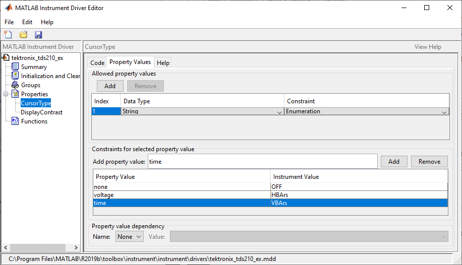Open the disabled dependency Value dropdown
This screenshot has height=265, width=462.
click(309, 236)
